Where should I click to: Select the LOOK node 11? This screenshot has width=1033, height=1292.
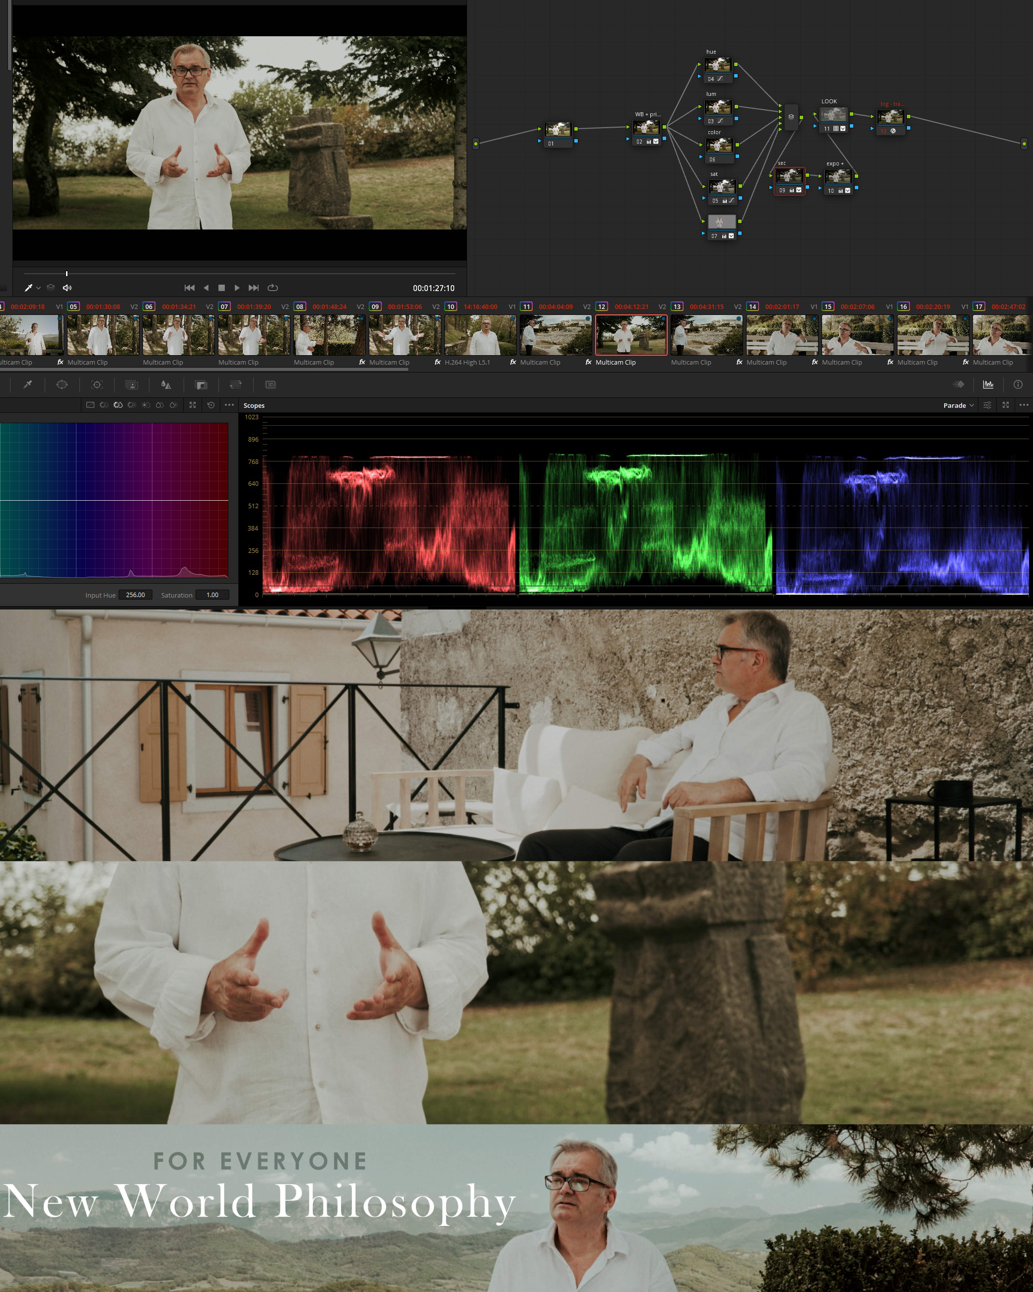[x=833, y=114]
